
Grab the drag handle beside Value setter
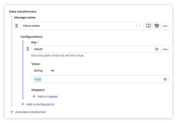[x=17, y=26]
